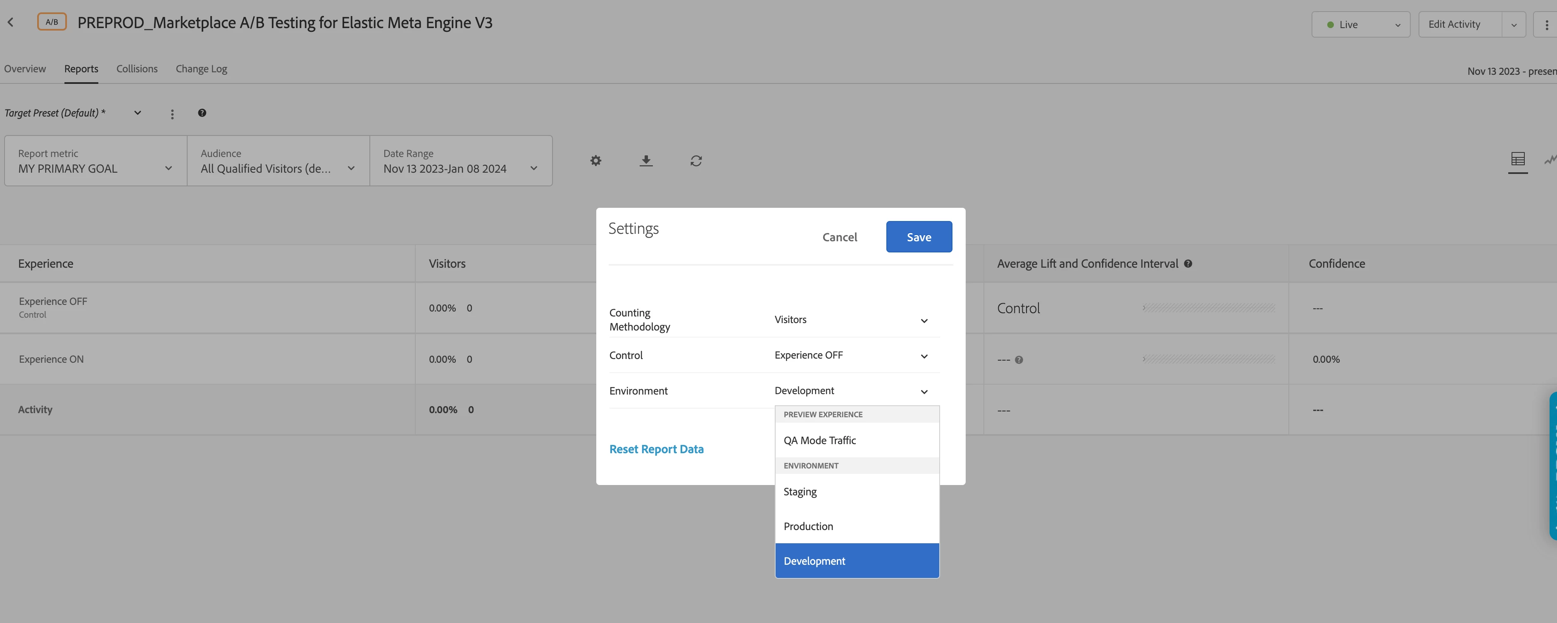Click the back arrow icon
The image size is (1557, 623).
[10, 22]
